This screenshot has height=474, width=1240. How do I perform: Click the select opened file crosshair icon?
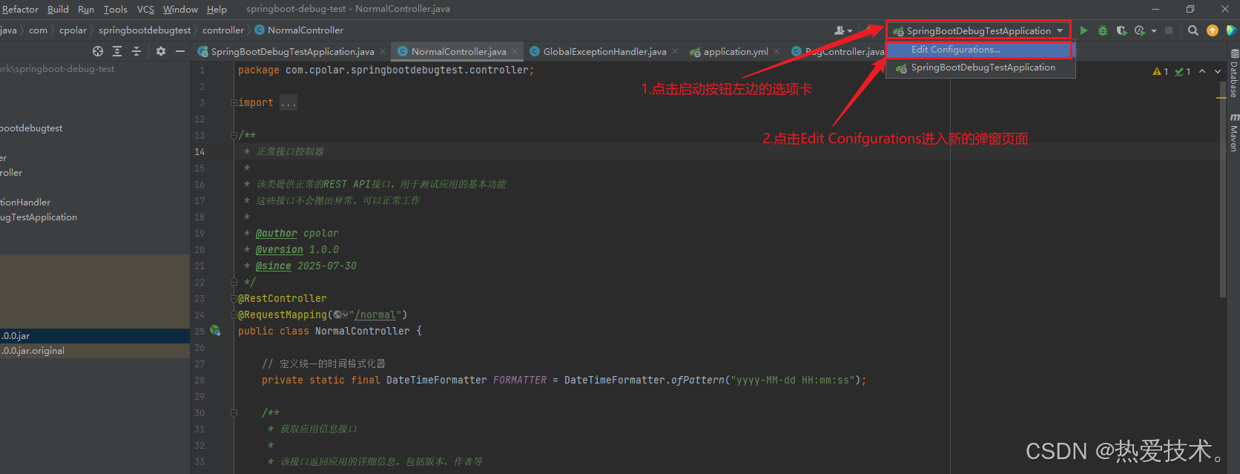(x=98, y=51)
